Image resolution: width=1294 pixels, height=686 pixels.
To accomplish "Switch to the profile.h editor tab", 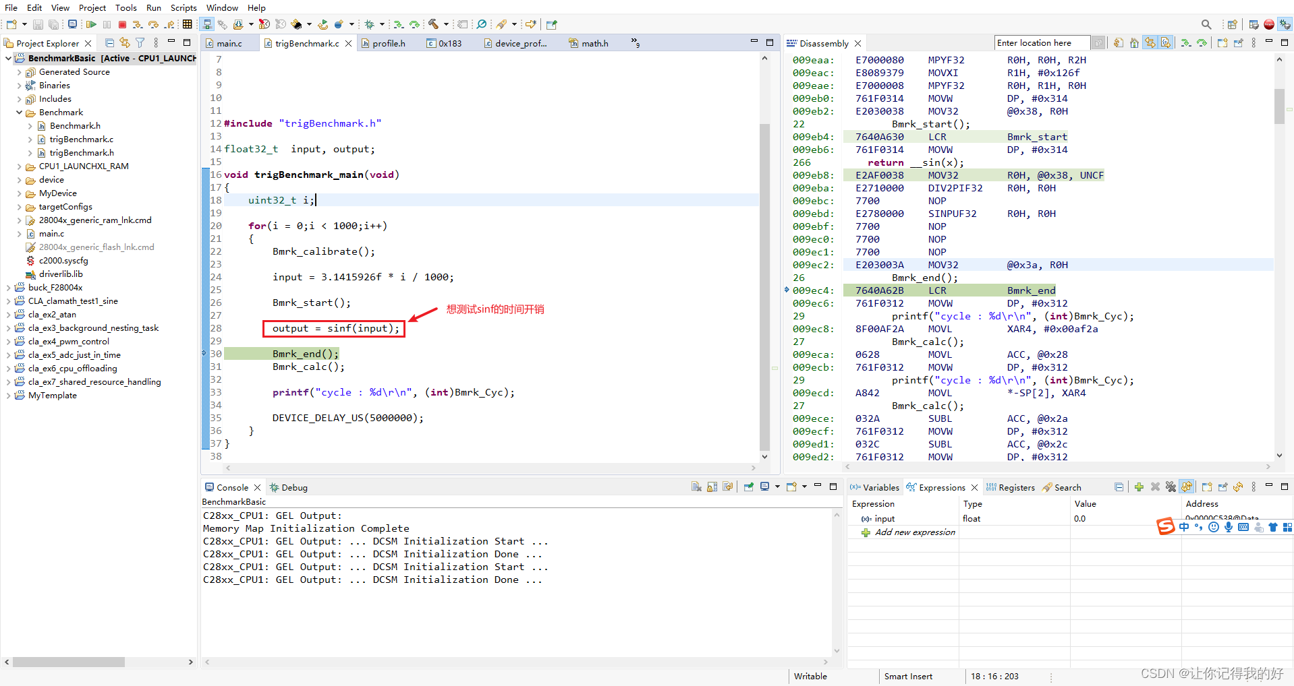I will coord(389,43).
